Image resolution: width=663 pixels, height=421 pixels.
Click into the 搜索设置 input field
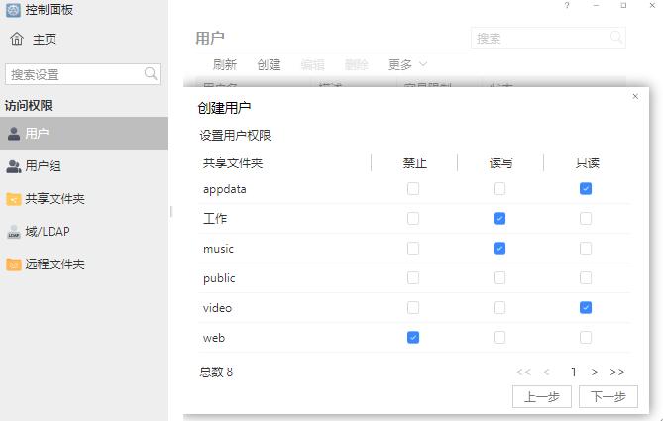(x=74, y=74)
